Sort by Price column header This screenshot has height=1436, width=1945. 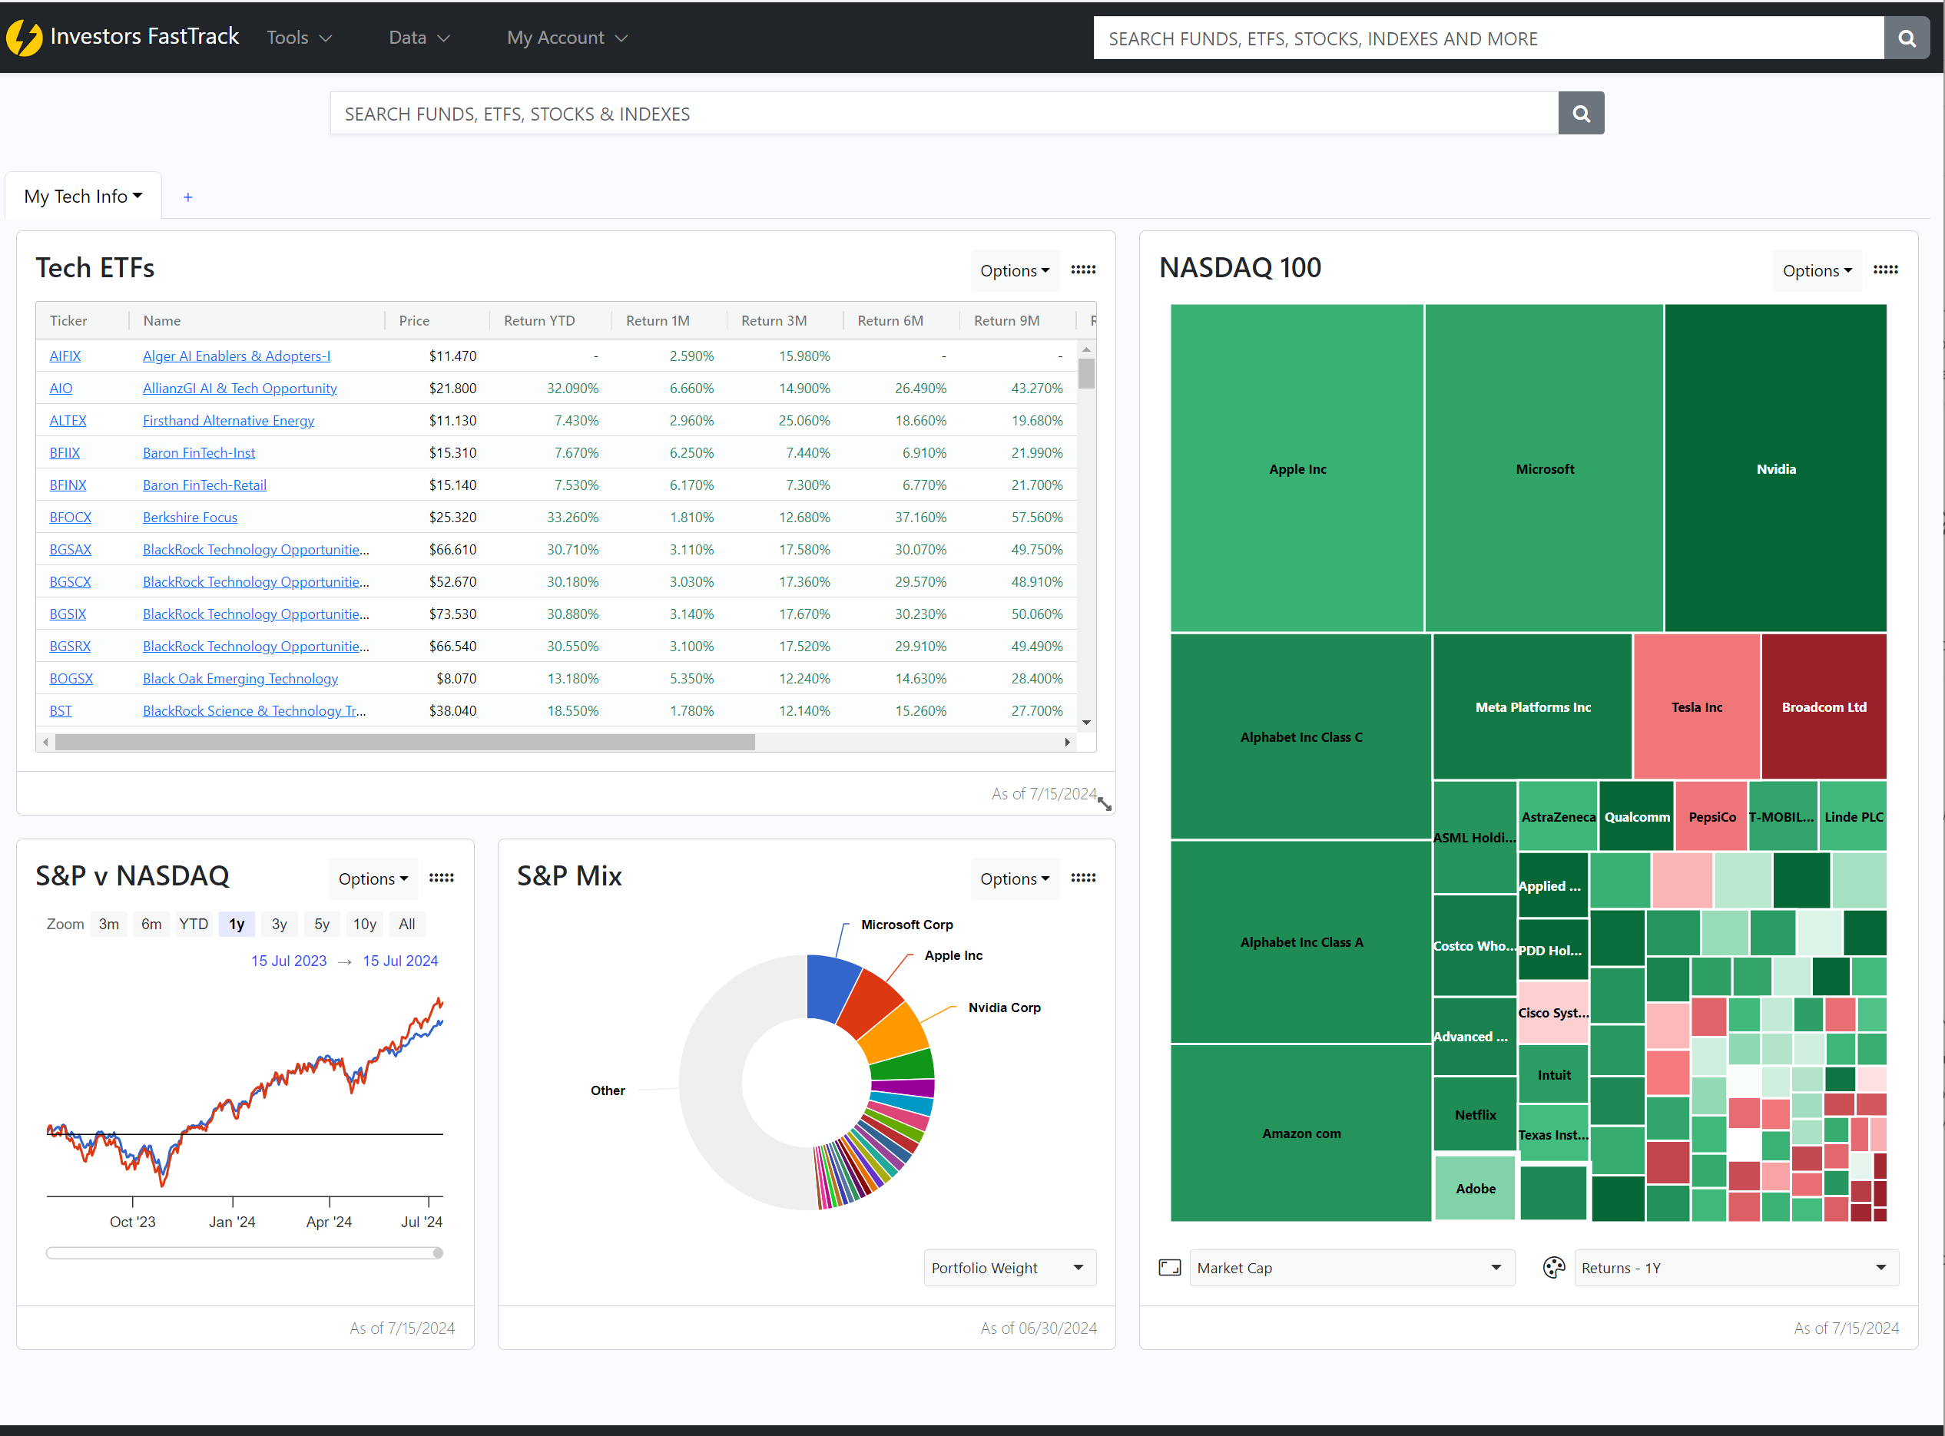point(415,321)
